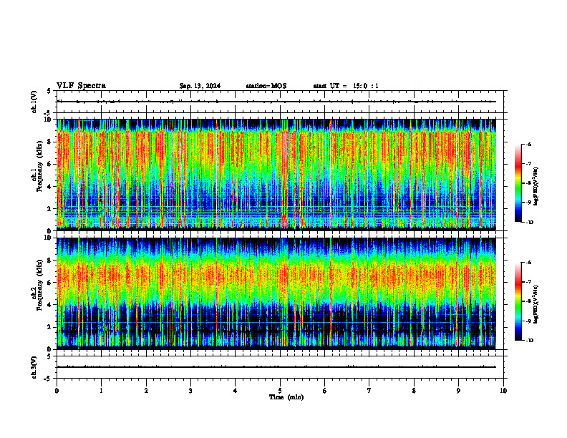Click inside the ch.2 spectrogram panel

[276, 293]
